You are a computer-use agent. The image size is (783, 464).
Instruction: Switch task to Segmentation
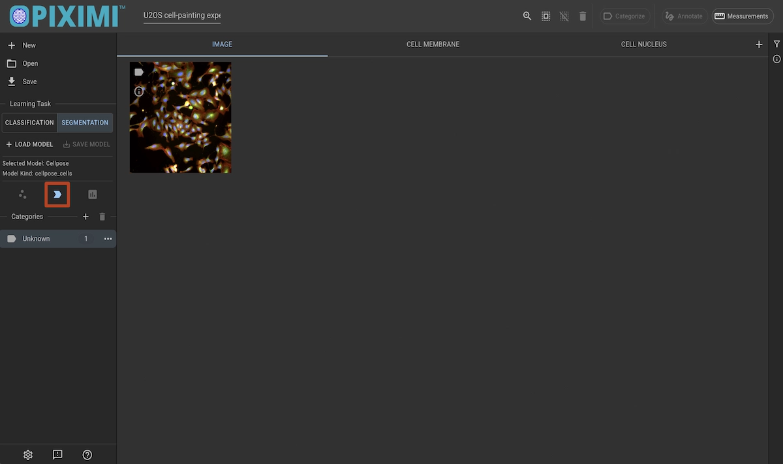(x=85, y=123)
